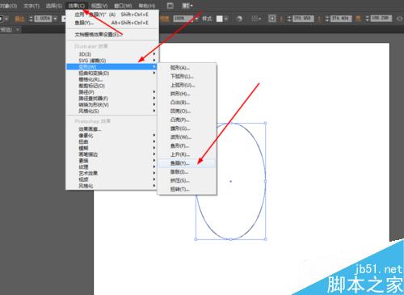Click the X coordinate value field
This screenshot has width=404, height=295.
pyautogui.click(x=303, y=19)
